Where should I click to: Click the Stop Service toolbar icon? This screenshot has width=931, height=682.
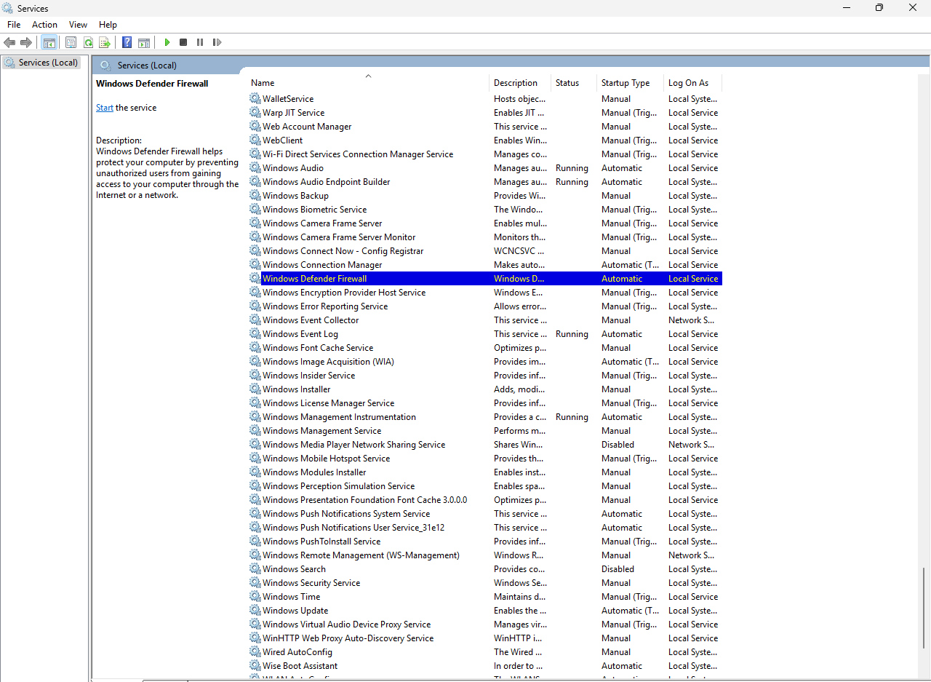coord(183,42)
